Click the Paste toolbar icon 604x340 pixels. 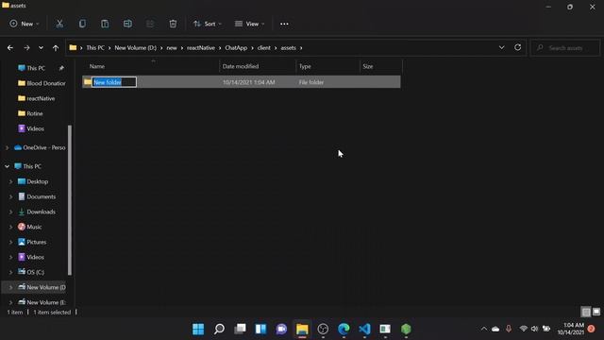pyautogui.click(x=105, y=24)
